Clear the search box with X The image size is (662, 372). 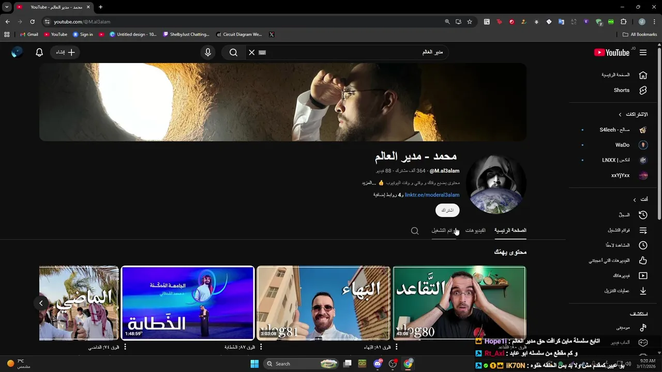252,52
